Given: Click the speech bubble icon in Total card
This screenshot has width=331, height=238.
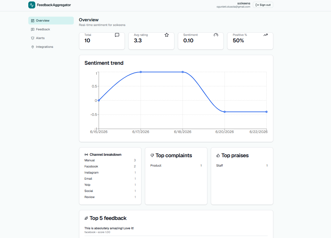Looking at the screenshot, I should point(117,35).
